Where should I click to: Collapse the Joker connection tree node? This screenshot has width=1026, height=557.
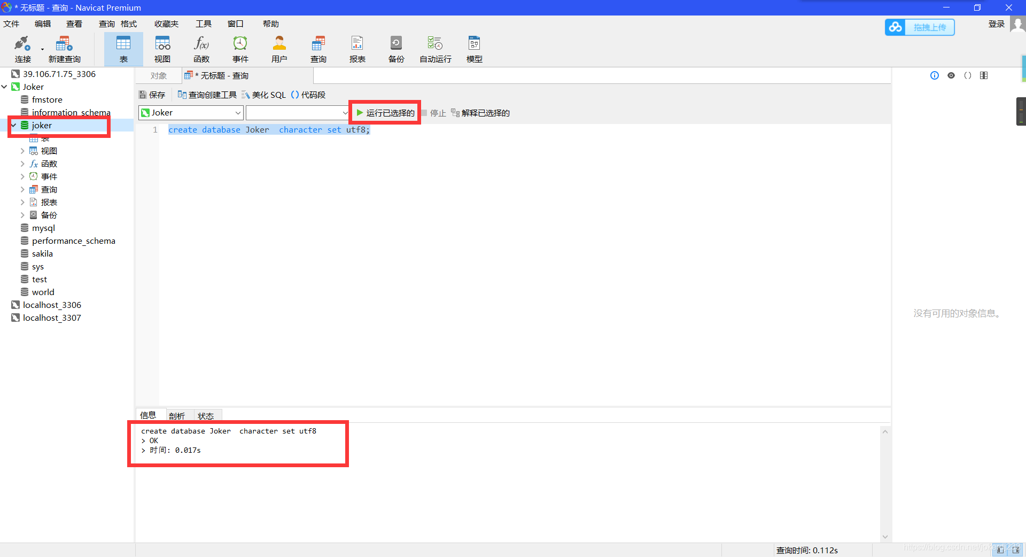click(x=4, y=87)
